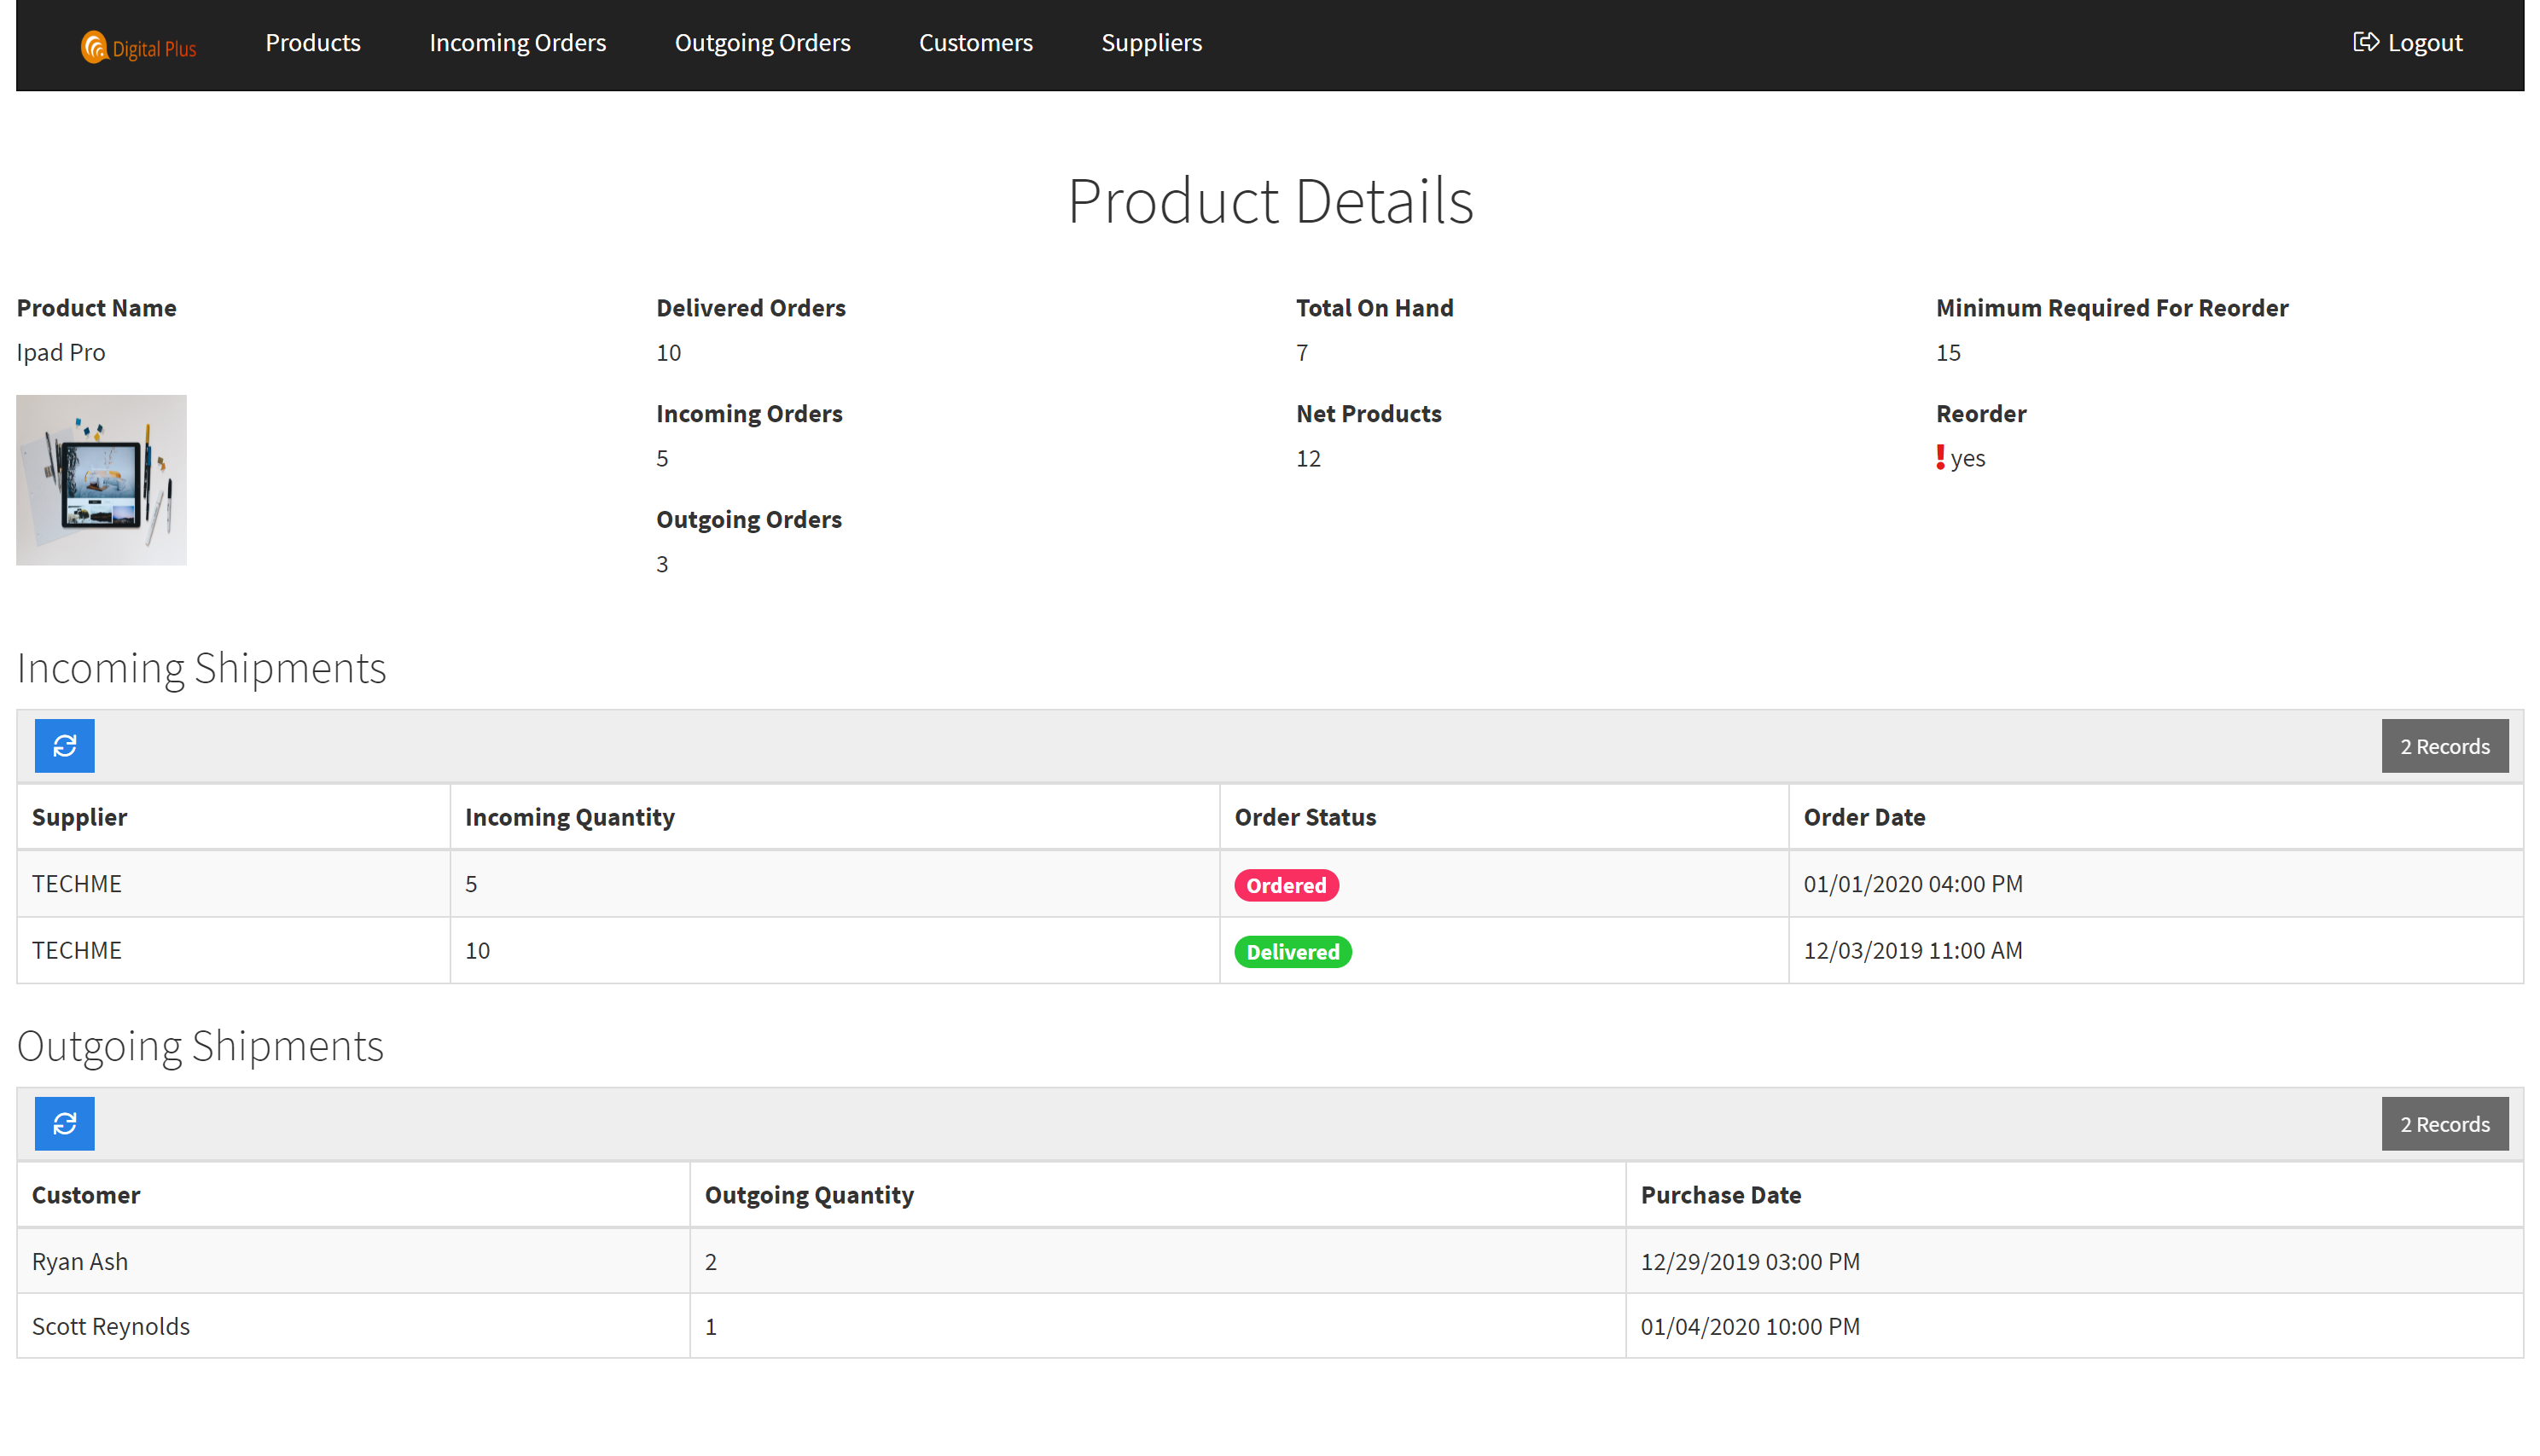Click the Supplier column header
This screenshot has height=1456, width=2540.
click(79, 816)
